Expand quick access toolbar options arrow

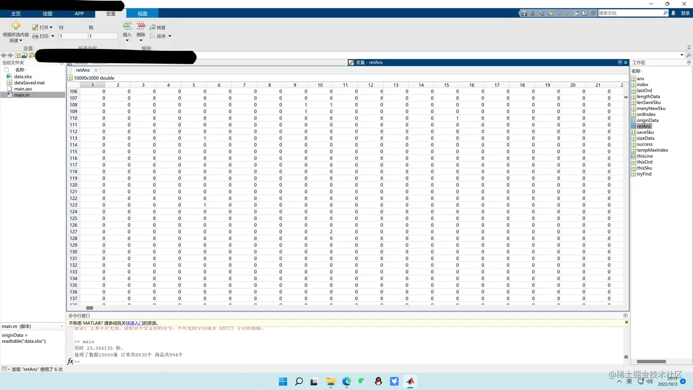click(x=594, y=13)
